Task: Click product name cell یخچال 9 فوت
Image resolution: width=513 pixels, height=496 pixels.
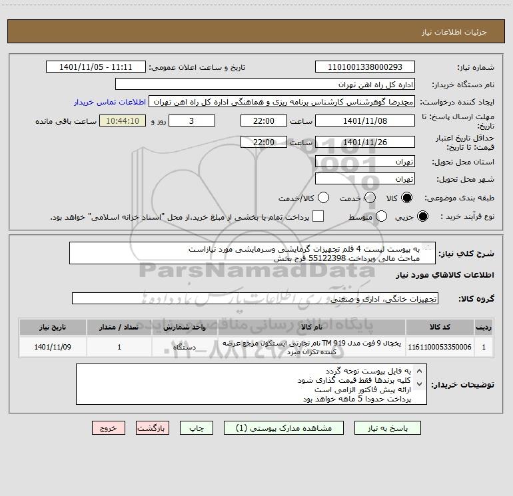Action: coord(312,347)
